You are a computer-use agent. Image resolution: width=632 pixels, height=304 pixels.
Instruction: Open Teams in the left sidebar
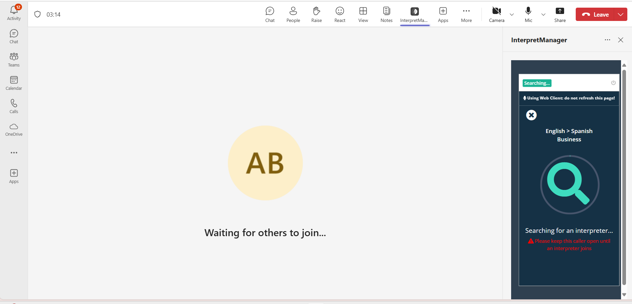click(x=14, y=60)
